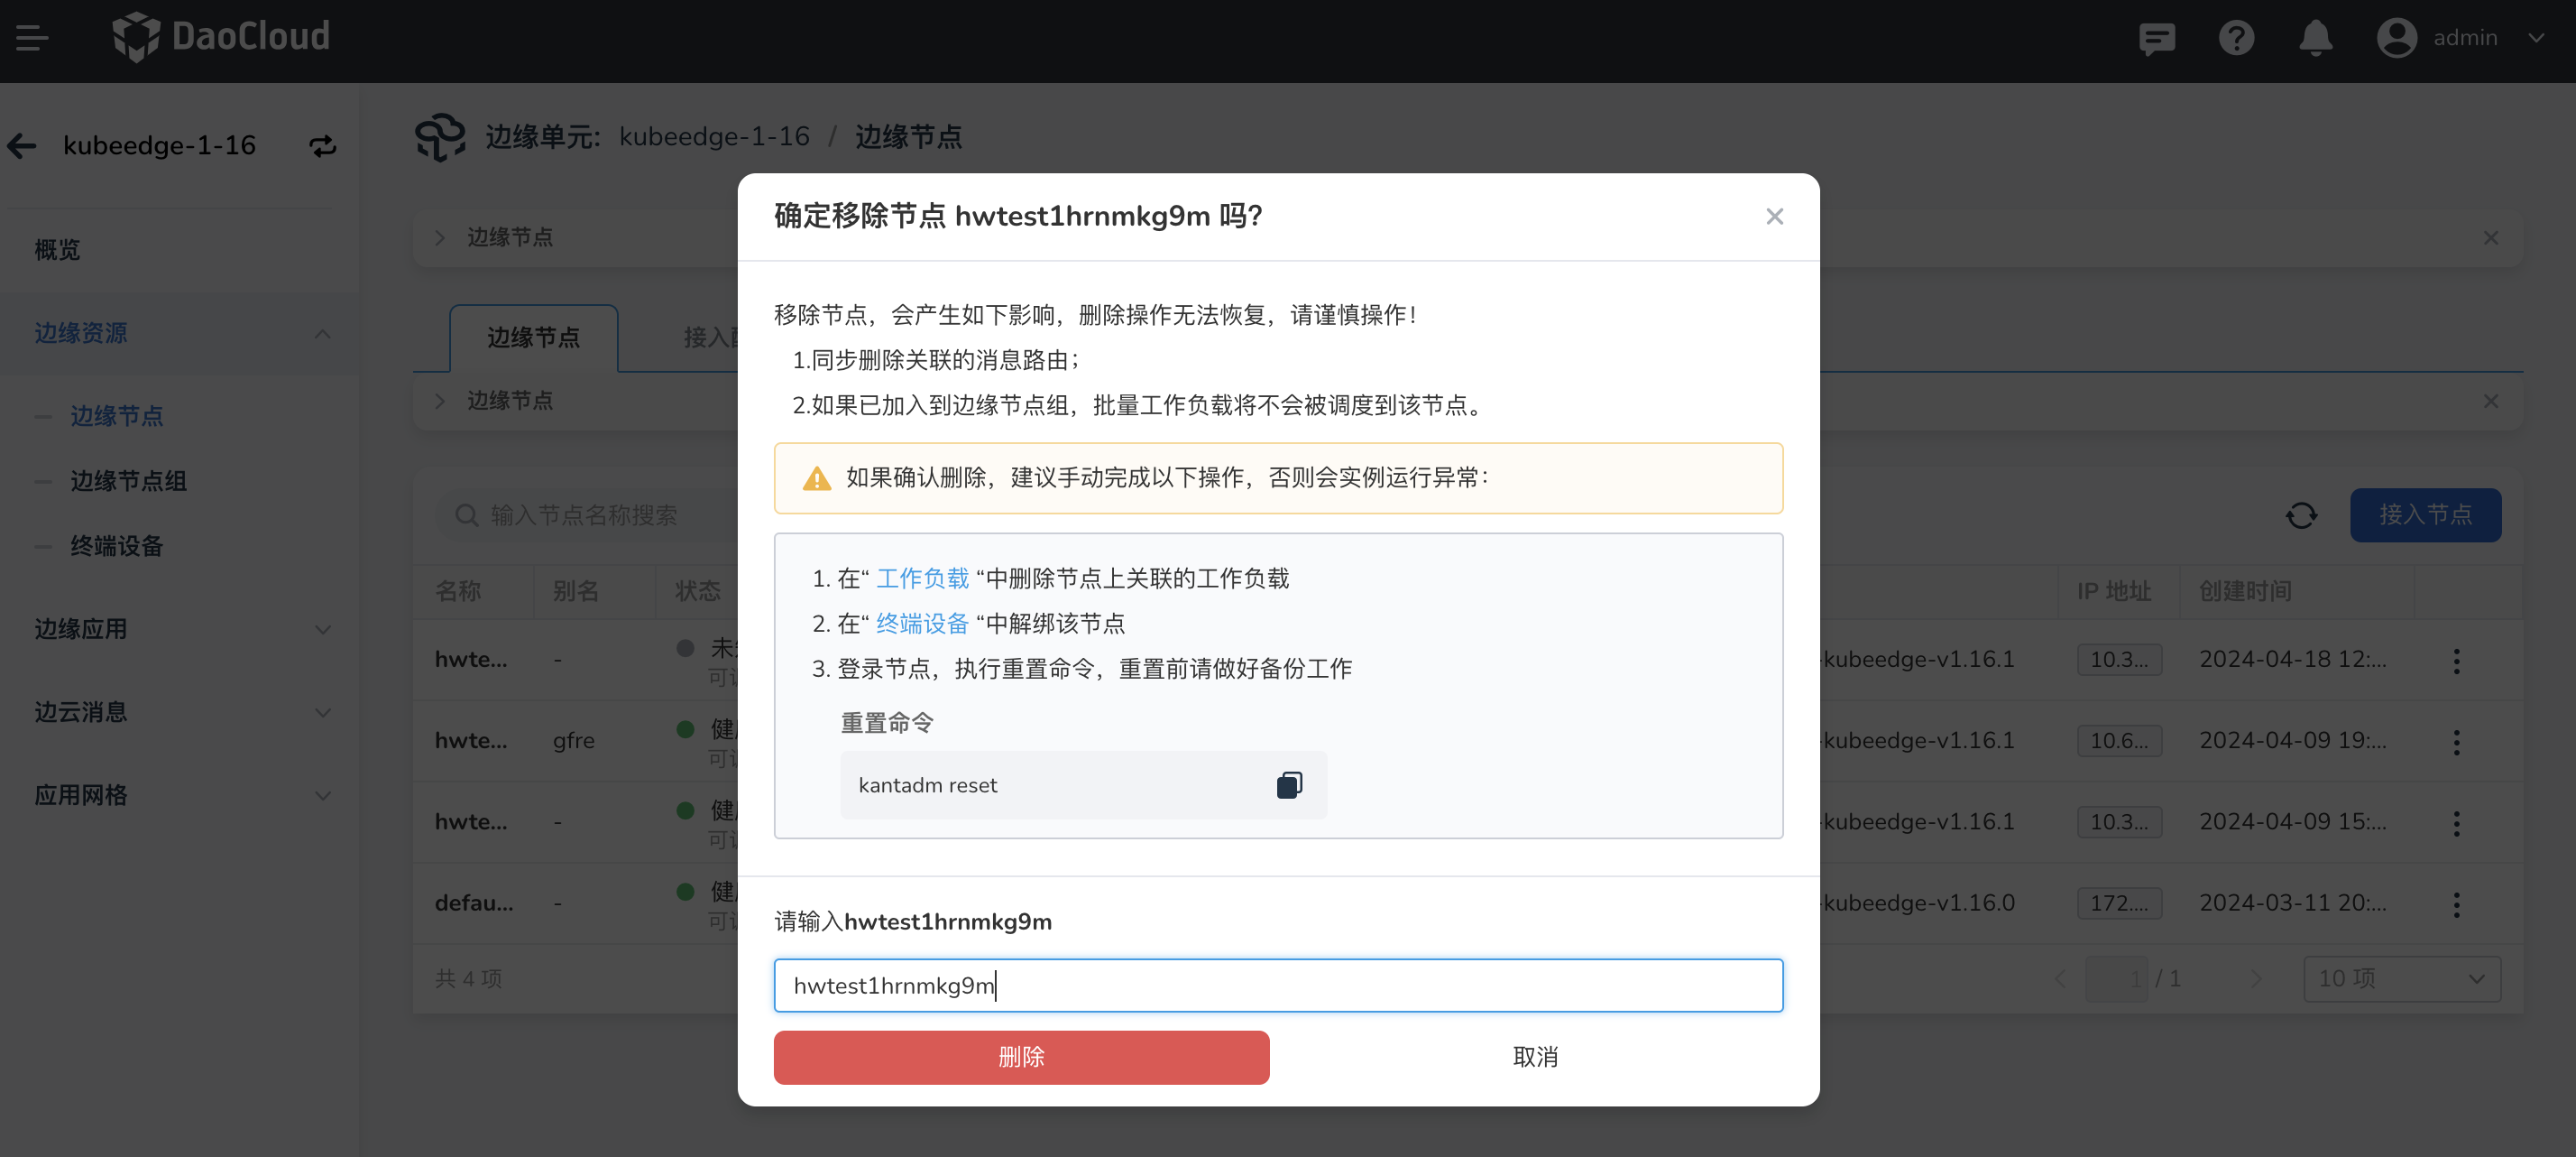
Task: Open the hamburger navigation menu
Action: click(x=30, y=38)
